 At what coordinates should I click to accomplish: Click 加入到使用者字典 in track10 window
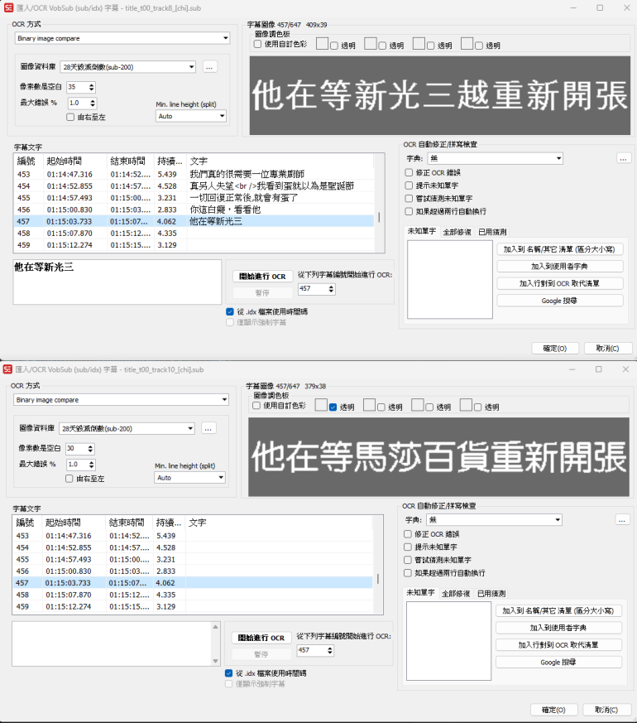click(558, 628)
